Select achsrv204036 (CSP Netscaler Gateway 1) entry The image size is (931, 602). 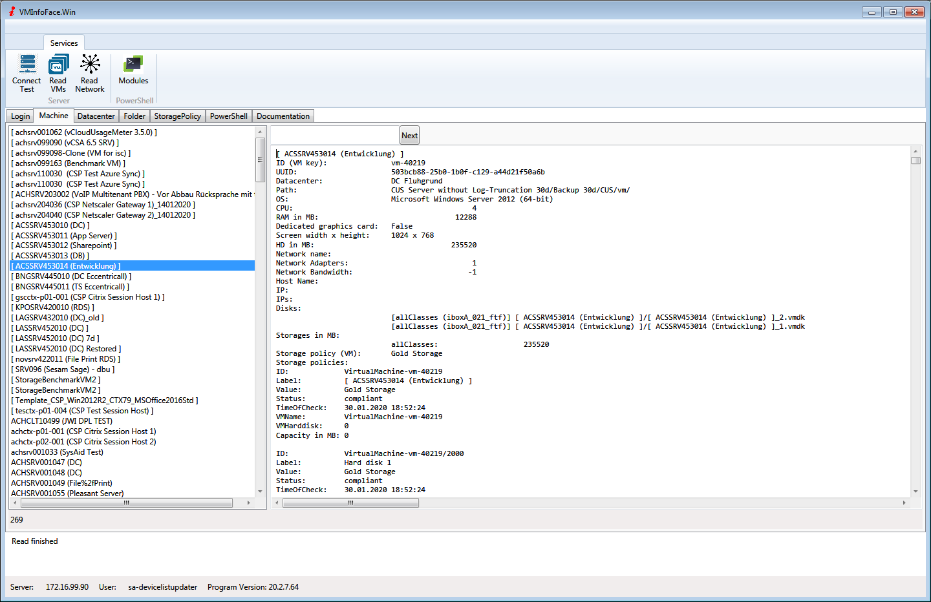click(103, 205)
